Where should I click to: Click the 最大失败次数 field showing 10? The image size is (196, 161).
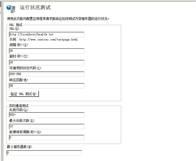tap(46, 126)
